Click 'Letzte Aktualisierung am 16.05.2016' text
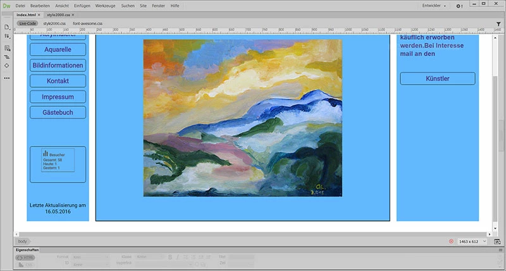This screenshot has width=506, height=271. point(58,208)
